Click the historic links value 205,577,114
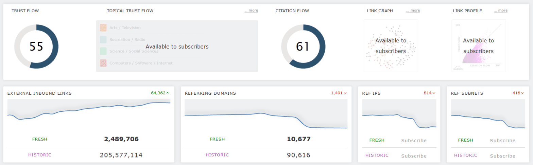This screenshot has width=533, height=165. click(121, 155)
